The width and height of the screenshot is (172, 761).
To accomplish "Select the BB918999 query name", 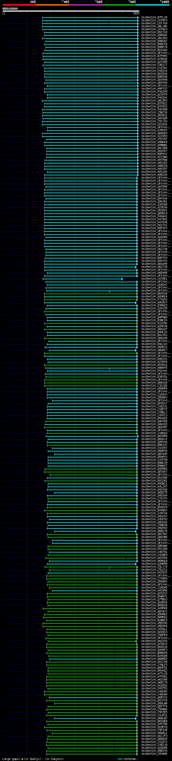I will (x=10, y=9).
